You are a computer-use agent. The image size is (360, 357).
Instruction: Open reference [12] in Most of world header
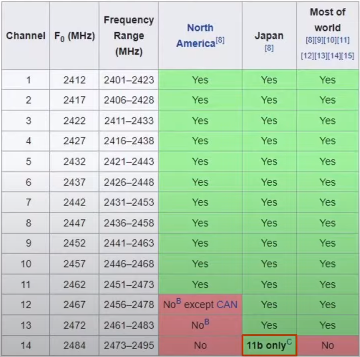tap(308, 56)
